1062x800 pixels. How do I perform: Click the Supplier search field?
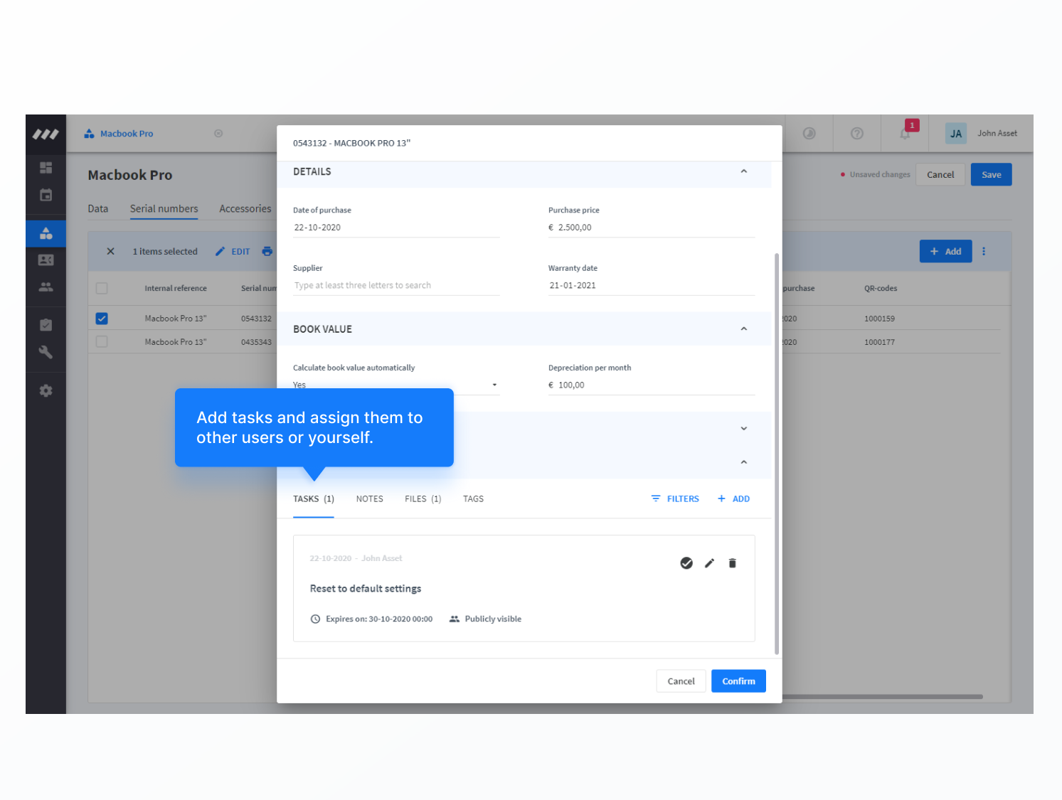click(x=396, y=285)
